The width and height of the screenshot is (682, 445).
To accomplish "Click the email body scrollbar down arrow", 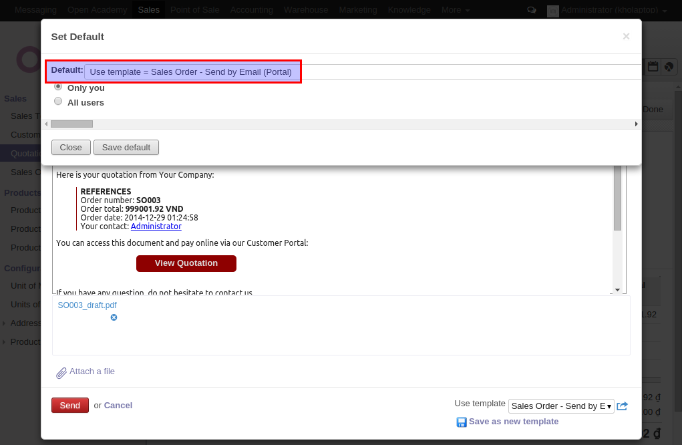I will tap(617, 290).
